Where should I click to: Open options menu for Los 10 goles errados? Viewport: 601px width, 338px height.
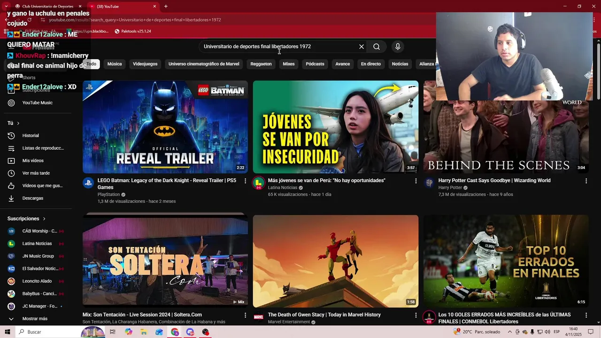[586, 315]
